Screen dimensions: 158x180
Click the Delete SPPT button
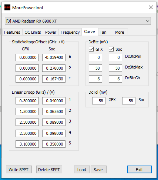click(x=49, y=170)
